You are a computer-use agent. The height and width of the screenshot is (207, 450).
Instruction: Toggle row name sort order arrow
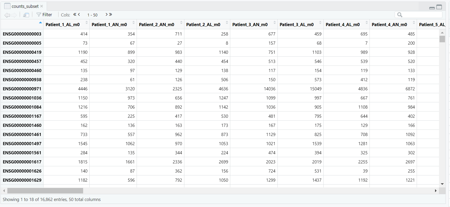point(40,23)
